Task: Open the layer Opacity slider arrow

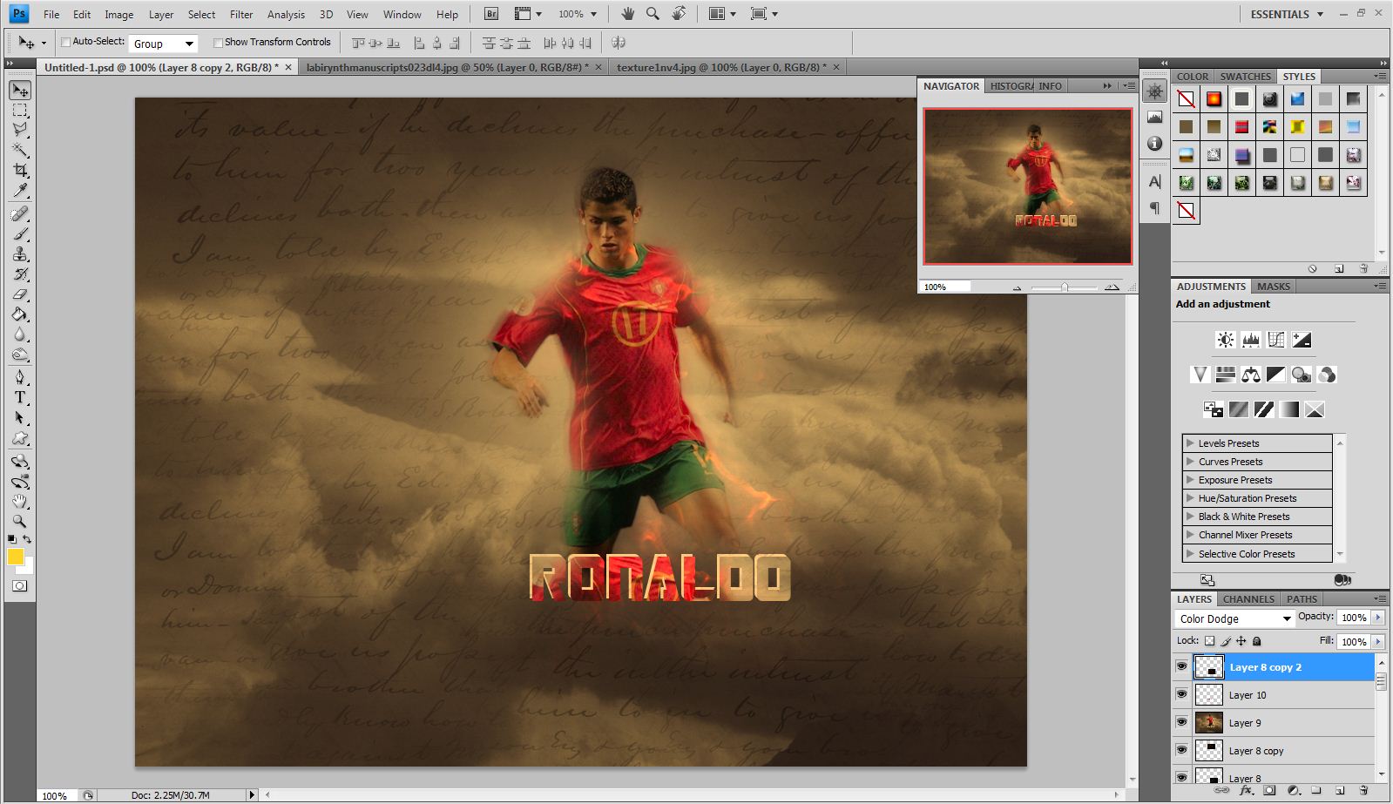Action: click(1378, 618)
